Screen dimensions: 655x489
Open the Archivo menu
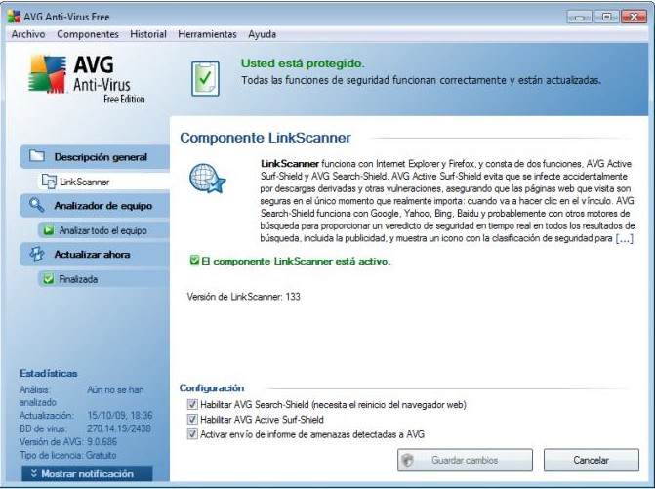click(x=28, y=34)
